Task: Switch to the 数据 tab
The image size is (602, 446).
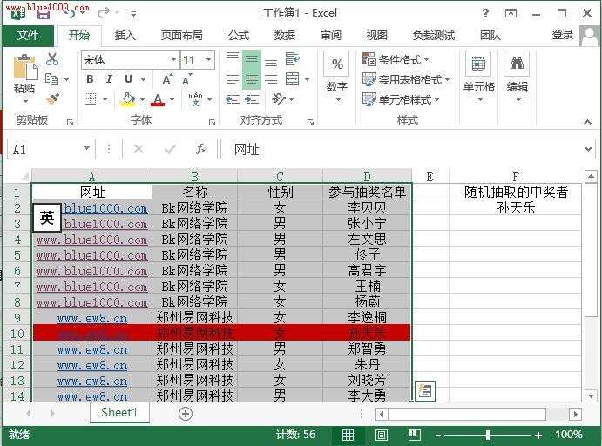Action: [x=285, y=36]
